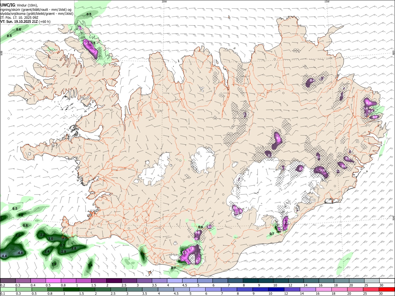This screenshot has width=395, height=296.
Task: Click the snow scale swatch between 3.5 and 4
Action: pyautogui.click(x=159, y=281)
